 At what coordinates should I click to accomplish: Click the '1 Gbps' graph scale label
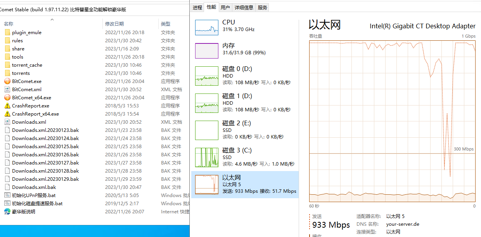tap(468, 36)
